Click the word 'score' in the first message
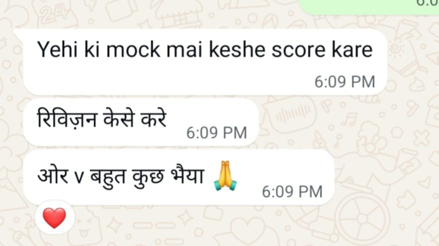 point(298,49)
